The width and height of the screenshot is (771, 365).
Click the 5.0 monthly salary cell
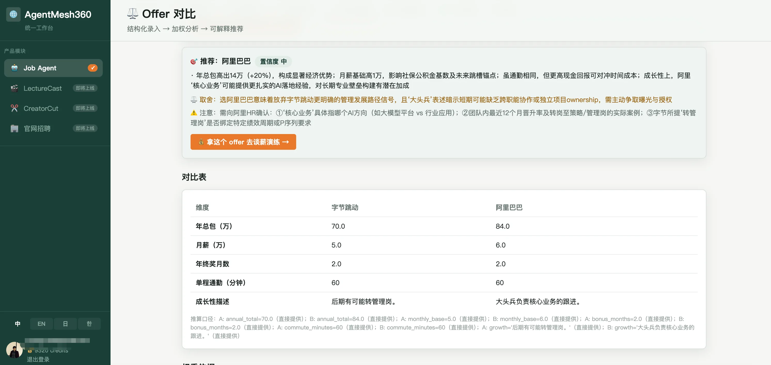(x=336, y=245)
